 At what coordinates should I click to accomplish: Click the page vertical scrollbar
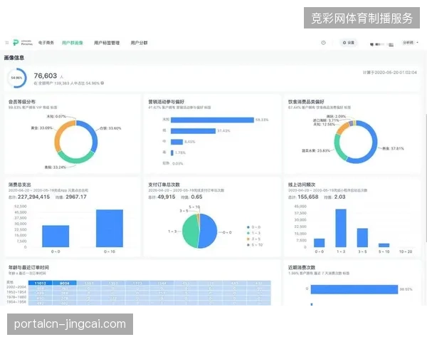click(426, 177)
